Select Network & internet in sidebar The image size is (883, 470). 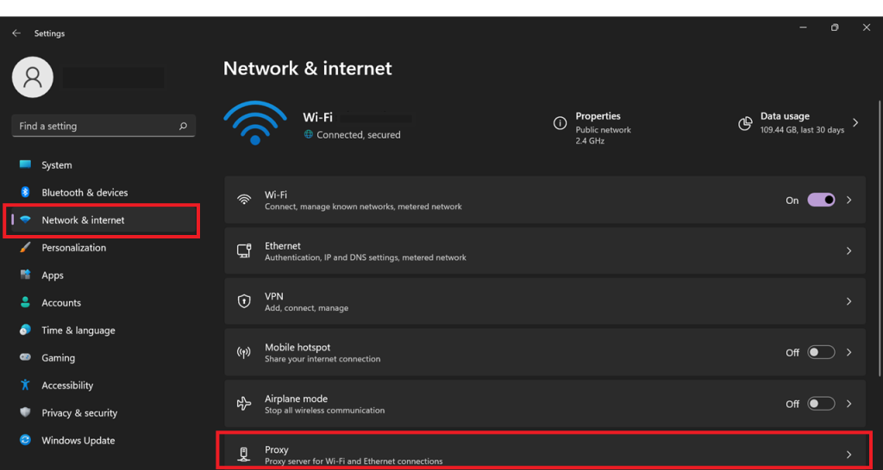[103, 220]
